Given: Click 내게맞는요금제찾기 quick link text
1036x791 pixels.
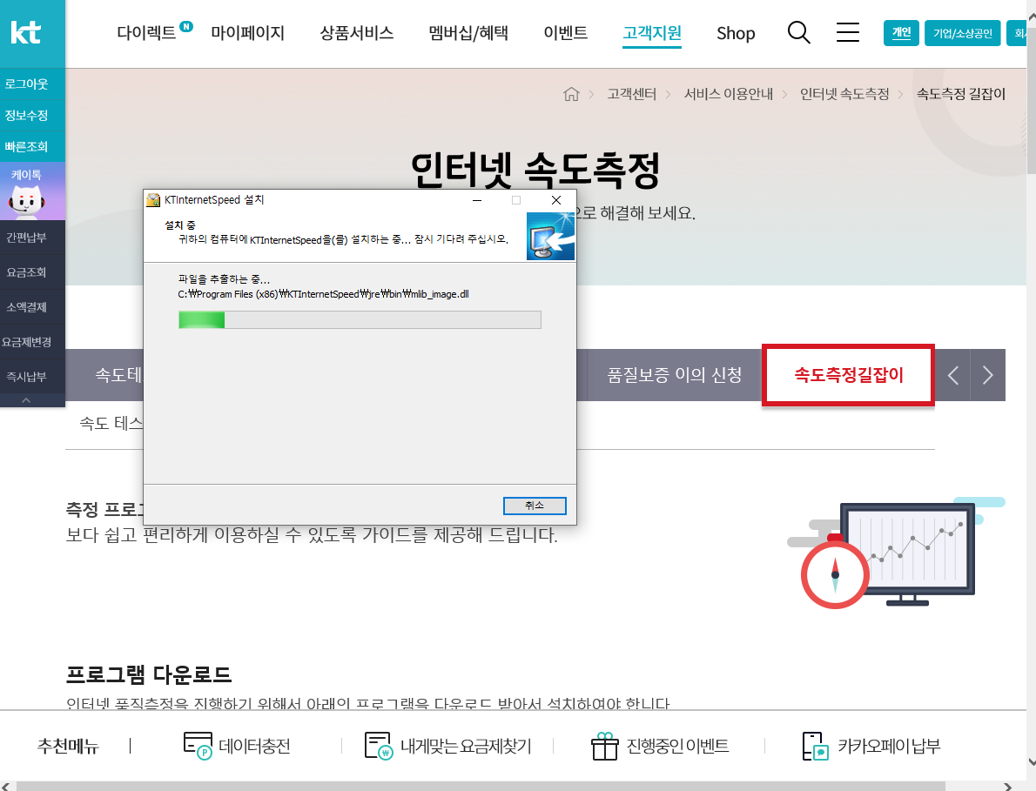Looking at the screenshot, I should click(466, 746).
